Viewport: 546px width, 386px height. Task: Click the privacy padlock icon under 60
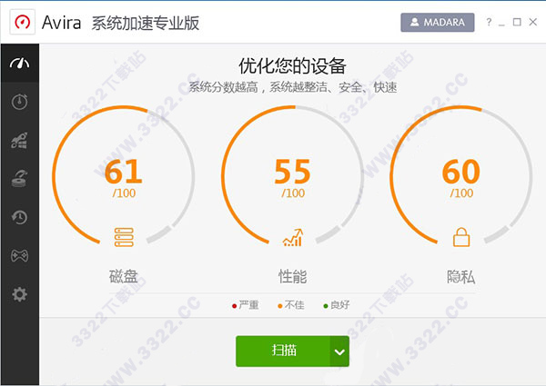(461, 237)
